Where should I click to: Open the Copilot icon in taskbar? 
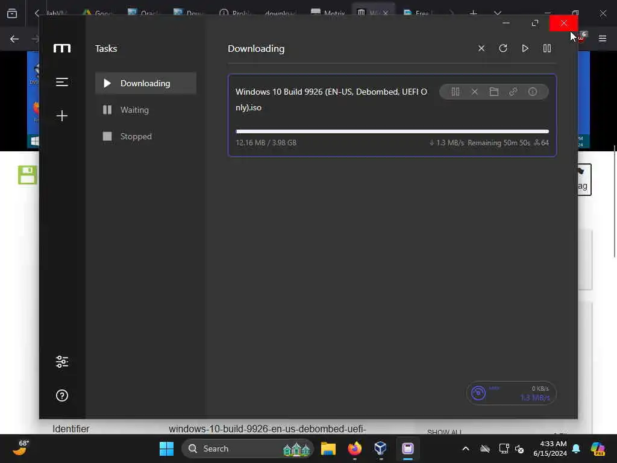coord(598,449)
